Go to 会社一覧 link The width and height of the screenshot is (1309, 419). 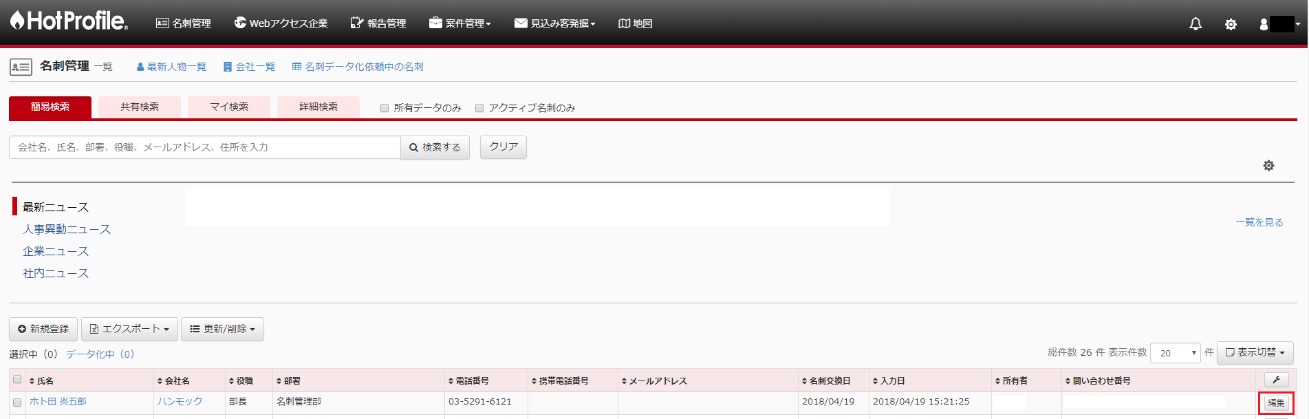coord(249,67)
